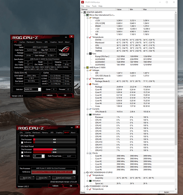Click the WDC hard drive icon
Viewport: 183px width, 195px height.
(87, 172)
